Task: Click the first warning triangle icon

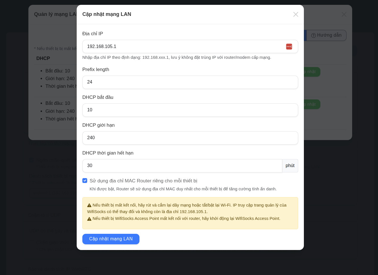Action: pos(89,205)
